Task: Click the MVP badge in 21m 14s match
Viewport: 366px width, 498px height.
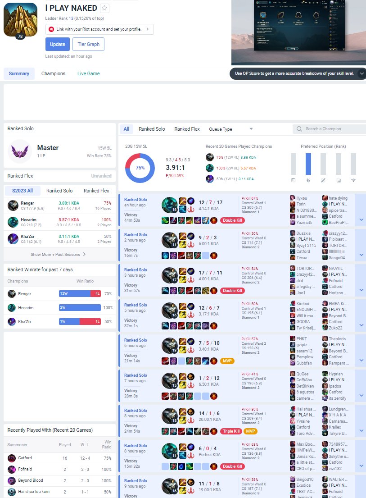Action: [x=227, y=361]
